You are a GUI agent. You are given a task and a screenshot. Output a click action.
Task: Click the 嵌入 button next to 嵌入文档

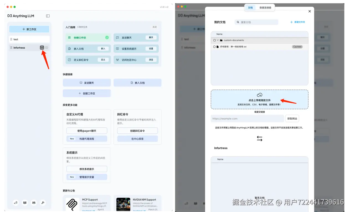[103, 49]
